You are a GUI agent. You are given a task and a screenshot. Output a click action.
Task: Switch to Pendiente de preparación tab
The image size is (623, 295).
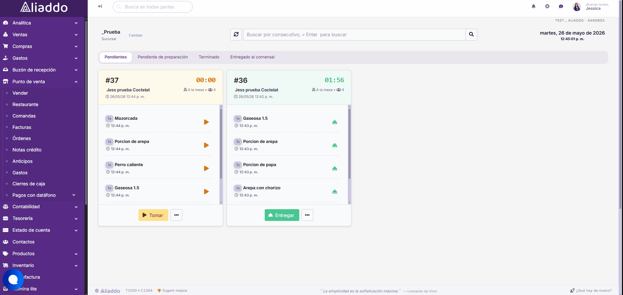pyautogui.click(x=163, y=57)
